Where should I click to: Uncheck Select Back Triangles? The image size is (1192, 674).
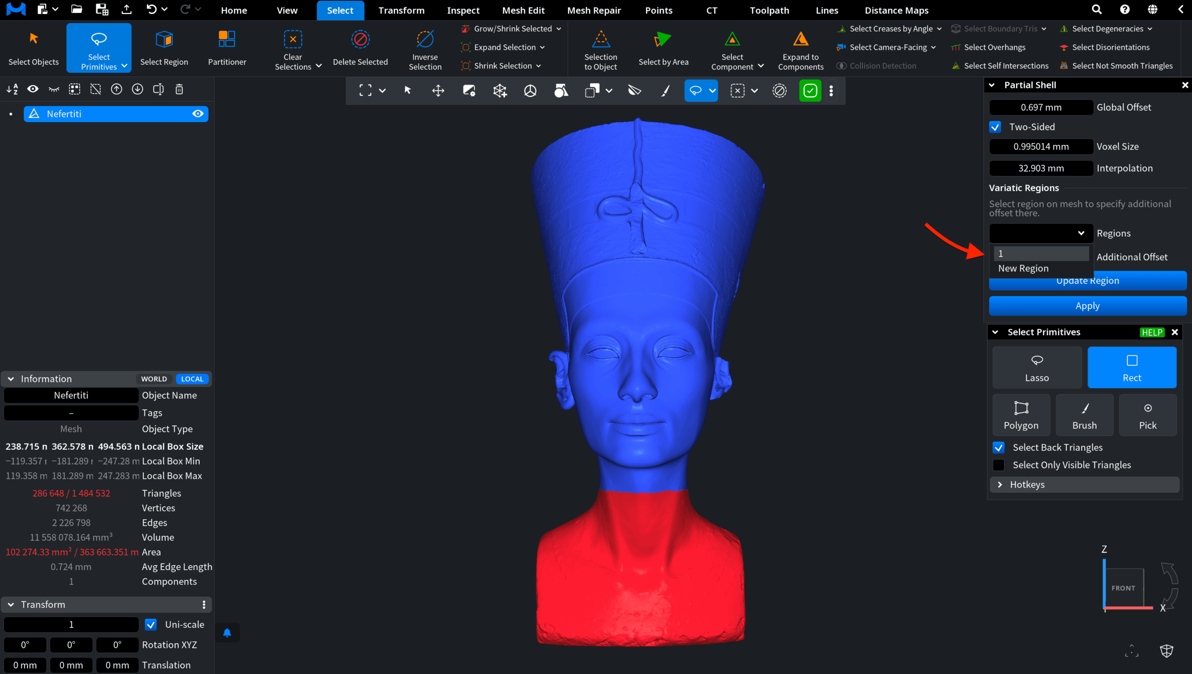point(999,448)
